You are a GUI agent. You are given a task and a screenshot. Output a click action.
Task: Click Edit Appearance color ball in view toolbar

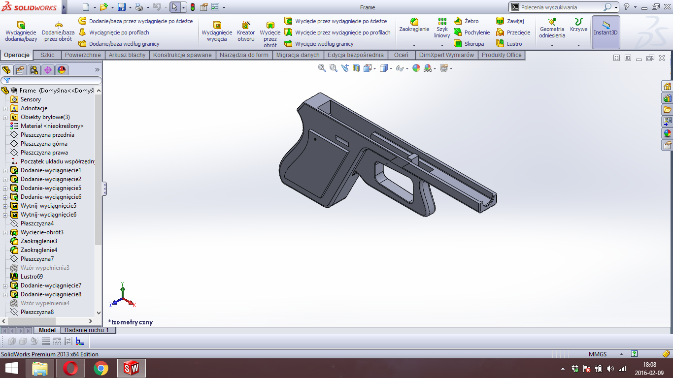point(416,68)
